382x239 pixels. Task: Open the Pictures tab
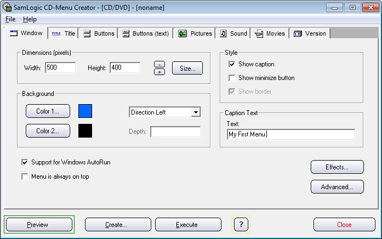tap(195, 33)
